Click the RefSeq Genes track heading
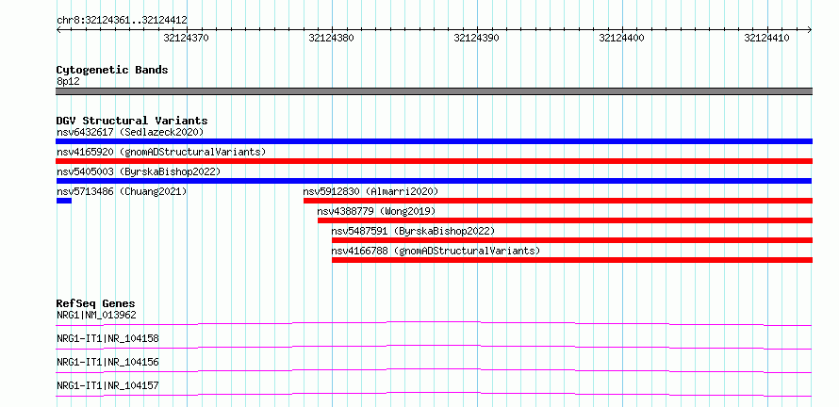Viewport: 839px width, 407px height. tap(96, 303)
